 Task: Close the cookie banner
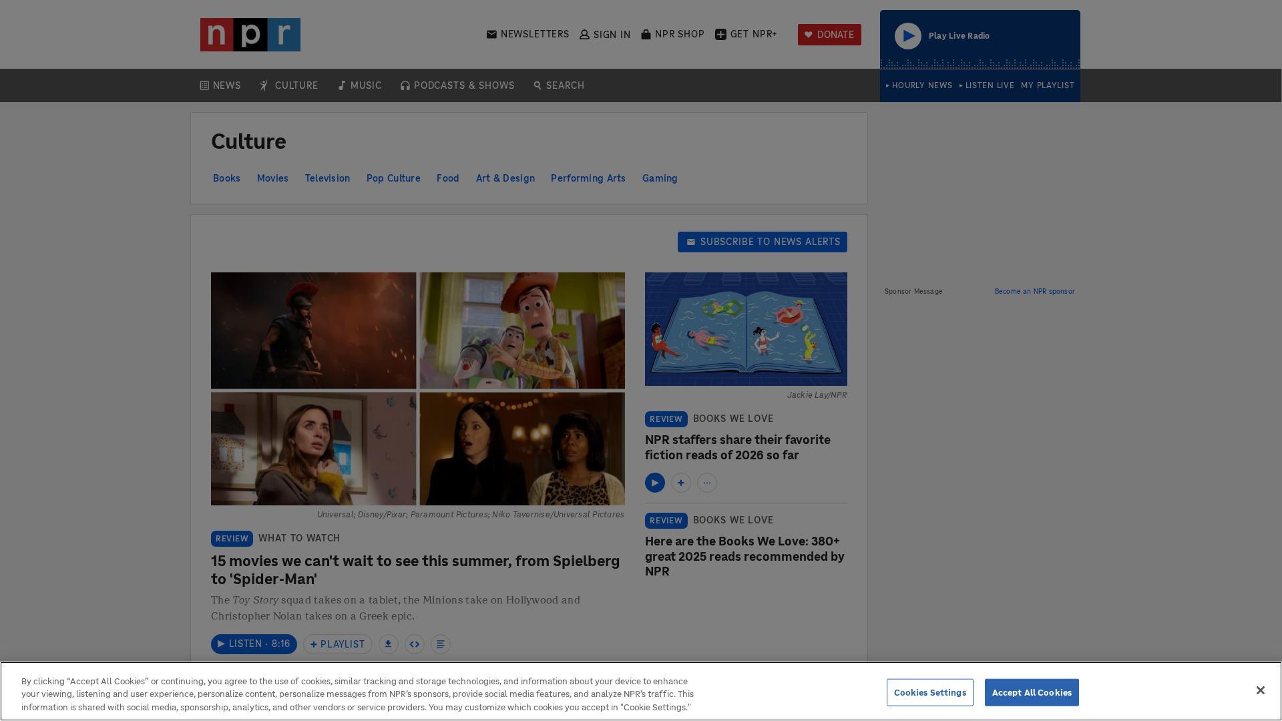coord(1261,690)
